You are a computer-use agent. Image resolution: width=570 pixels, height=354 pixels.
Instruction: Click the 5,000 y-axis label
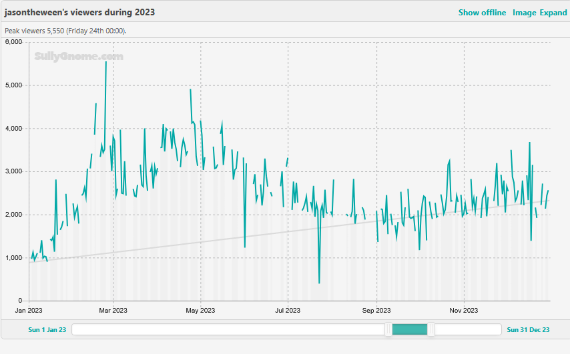pyautogui.click(x=14, y=85)
